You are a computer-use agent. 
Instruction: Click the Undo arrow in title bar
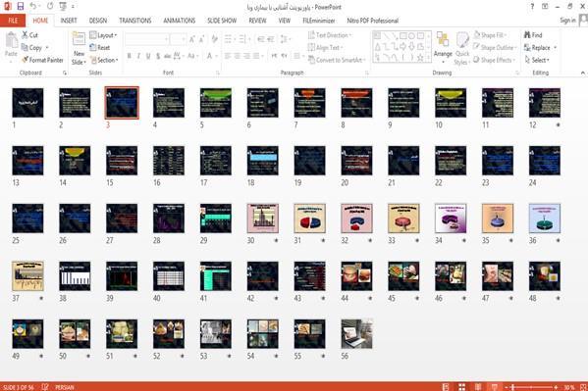(33, 6)
